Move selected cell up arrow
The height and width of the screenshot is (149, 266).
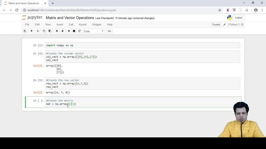click(57, 31)
